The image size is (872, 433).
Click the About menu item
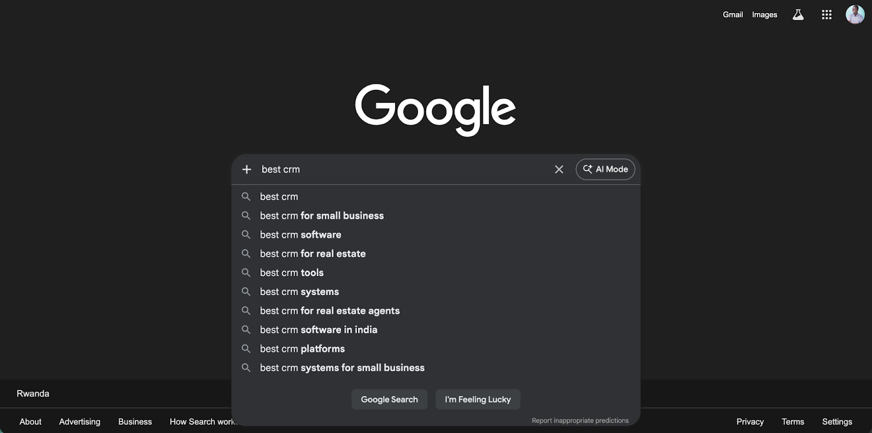click(30, 421)
